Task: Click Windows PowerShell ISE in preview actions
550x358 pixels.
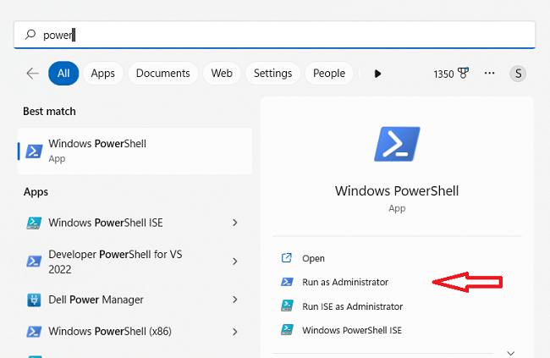Action: (x=352, y=330)
